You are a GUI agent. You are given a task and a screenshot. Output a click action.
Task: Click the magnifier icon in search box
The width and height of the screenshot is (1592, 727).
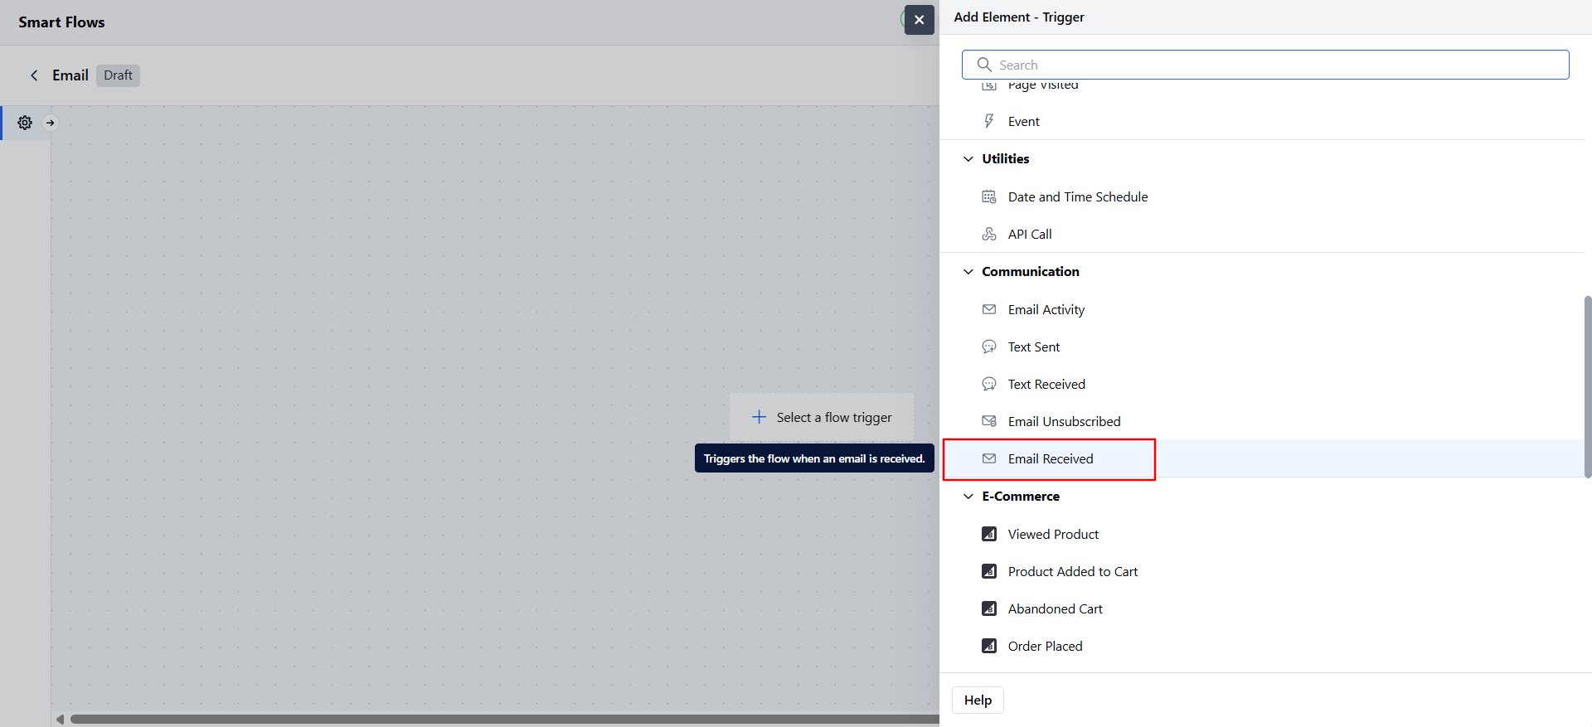click(984, 65)
